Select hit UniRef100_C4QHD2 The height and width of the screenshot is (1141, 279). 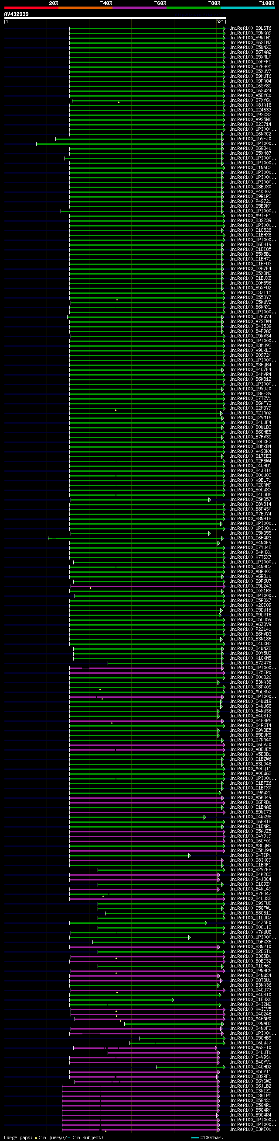pyautogui.click(x=250, y=1067)
